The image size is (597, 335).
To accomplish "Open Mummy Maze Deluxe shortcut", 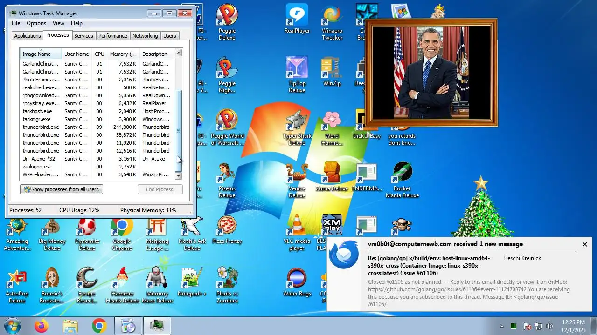I will [x=157, y=285].
